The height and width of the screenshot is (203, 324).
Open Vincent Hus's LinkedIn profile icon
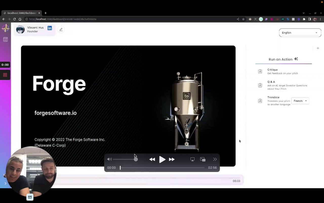50,28
